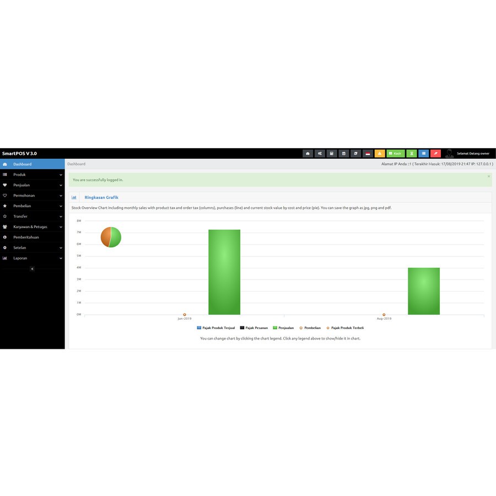Click the calculator icon in the top toolbar
The height and width of the screenshot is (496, 496).
pos(332,153)
